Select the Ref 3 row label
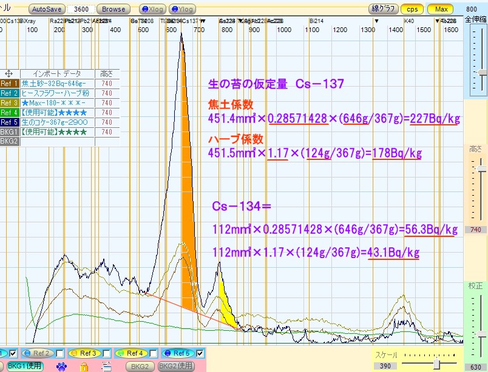Viewport: 488px width, 372px height. [x=9, y=103]
